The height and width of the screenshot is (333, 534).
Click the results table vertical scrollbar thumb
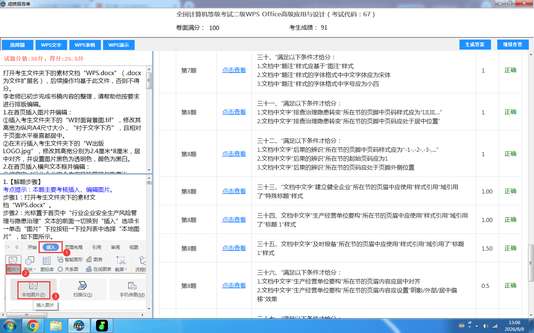(x=531, y=263)
